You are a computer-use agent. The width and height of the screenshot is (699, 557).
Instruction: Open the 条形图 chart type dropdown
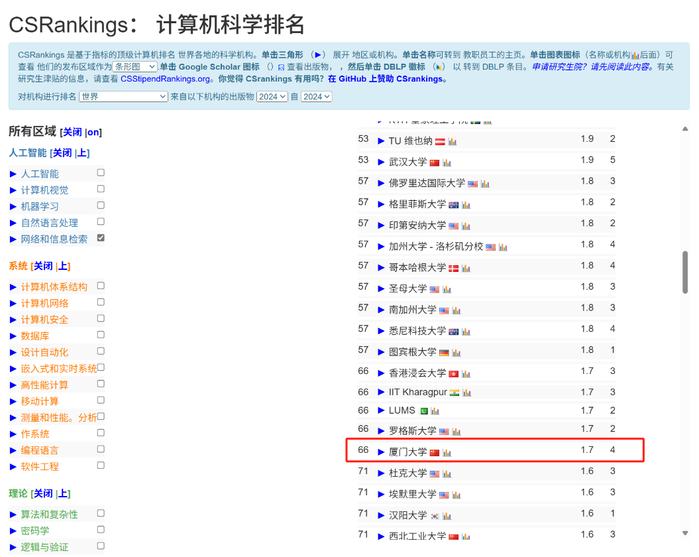(134, 67)
